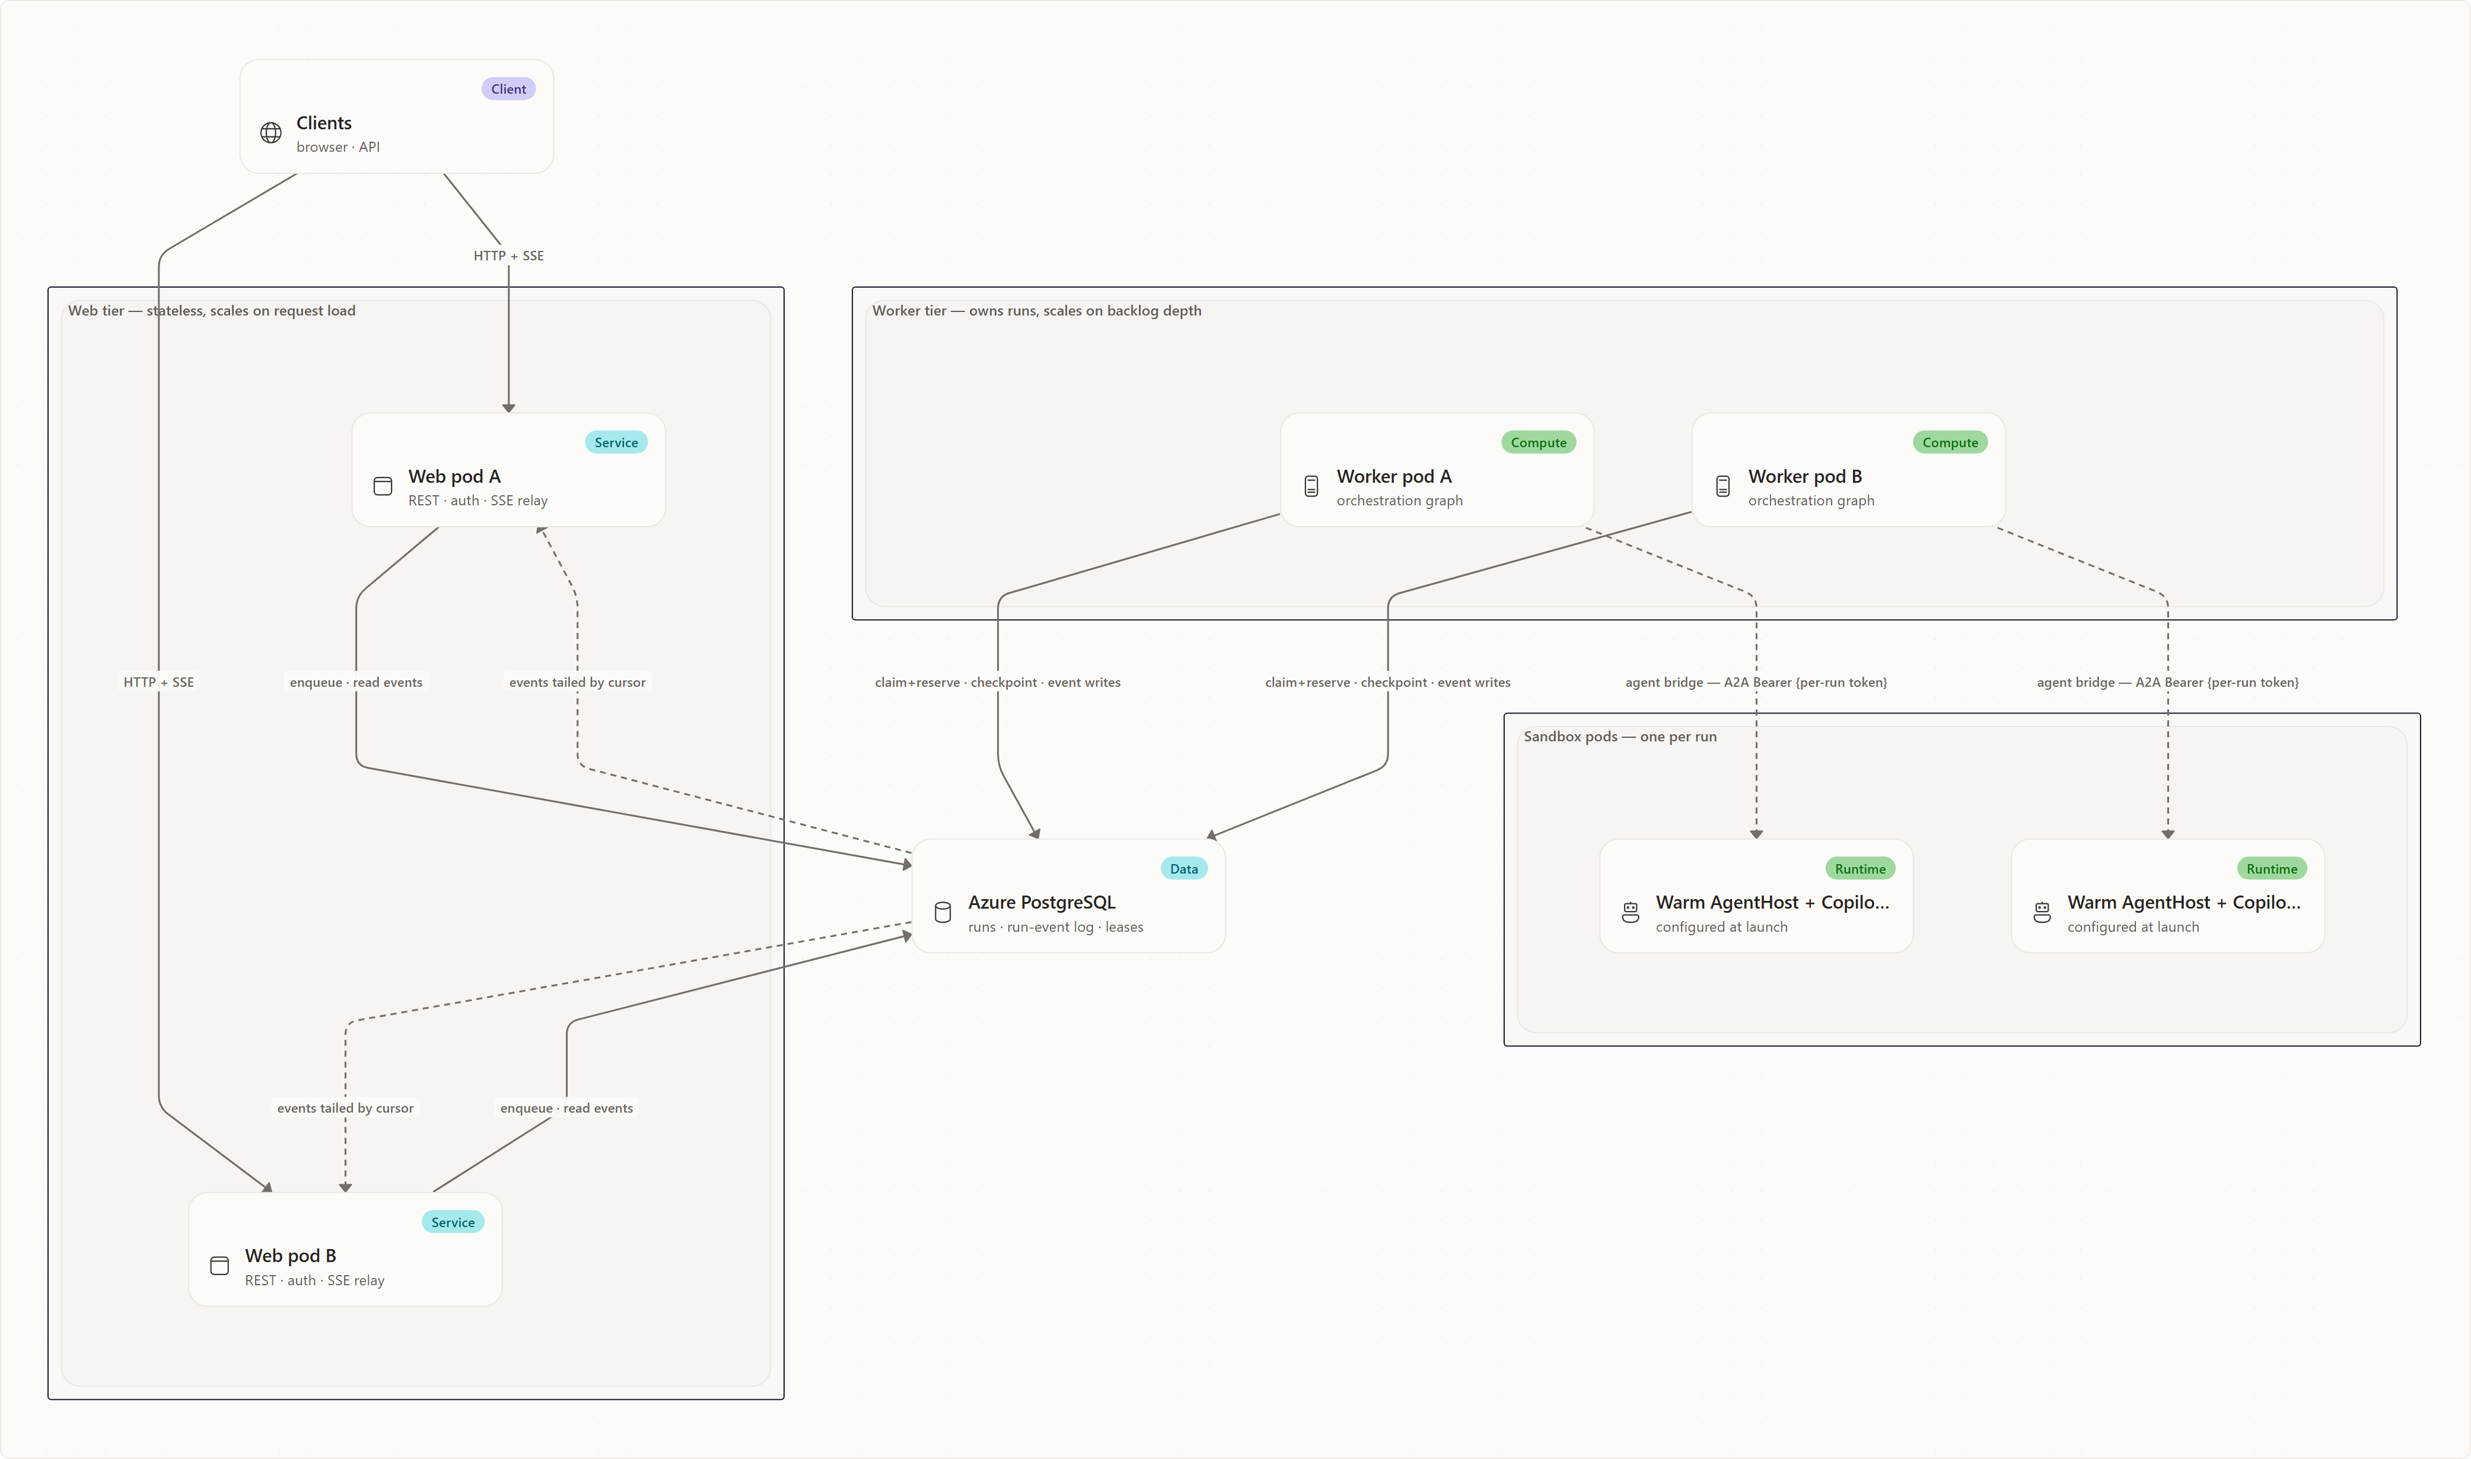Click 'orchestration graph' under Worker pod B
Screen dimensions: 2471x1459
click(1810, 501)
